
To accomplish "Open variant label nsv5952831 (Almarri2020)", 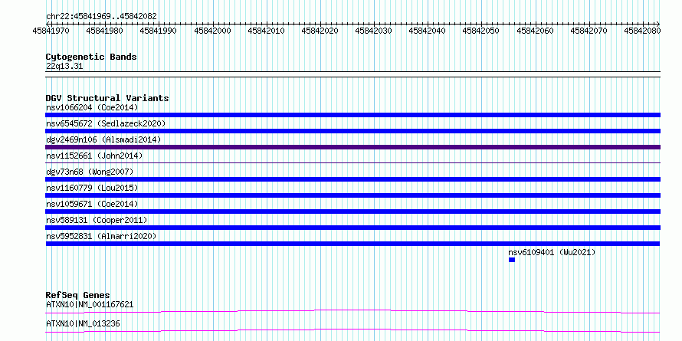I will click(101, 236).
